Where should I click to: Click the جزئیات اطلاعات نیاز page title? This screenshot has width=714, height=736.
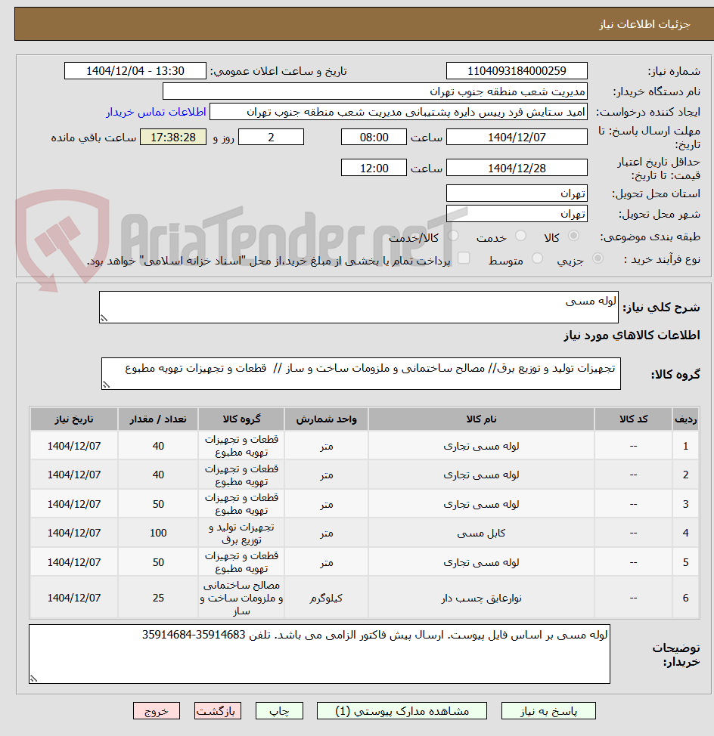pos(644,24)
